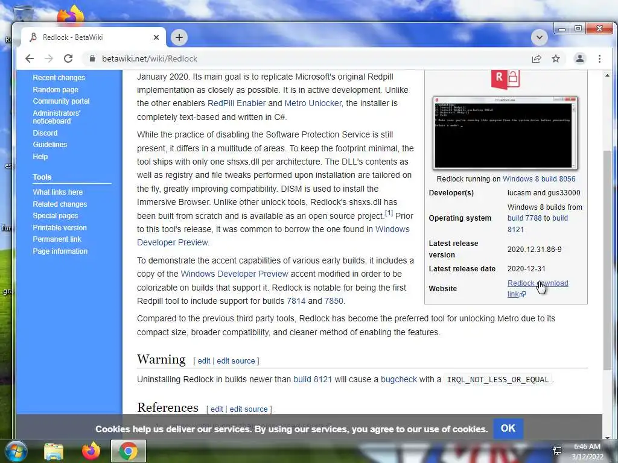Open the Community portal link
Screen dimensions: 618x463
[x=61, y=101]
